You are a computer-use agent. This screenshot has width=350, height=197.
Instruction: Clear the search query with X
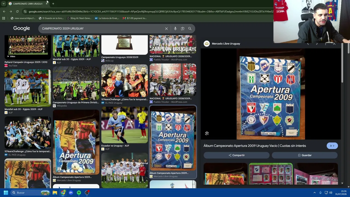click(166, 28)
